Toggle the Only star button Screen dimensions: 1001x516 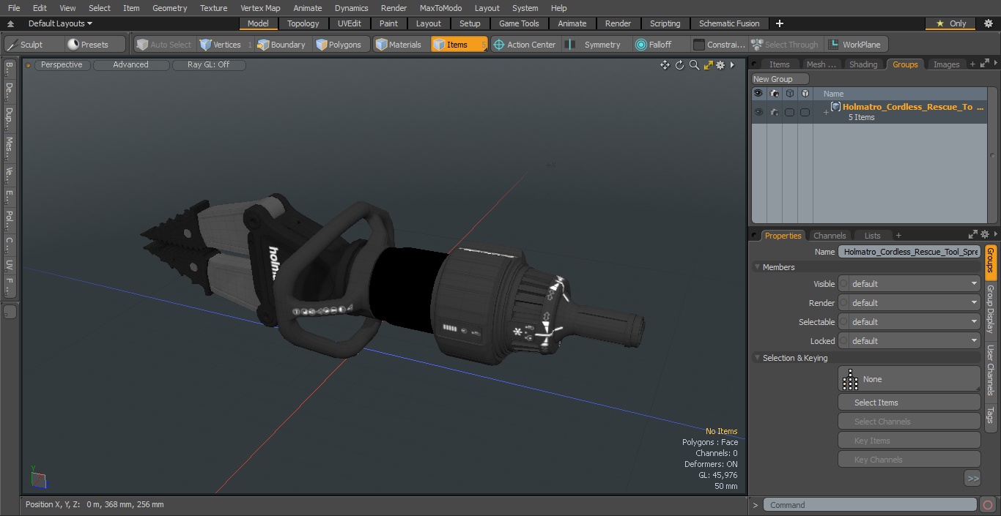click(950, 23)
